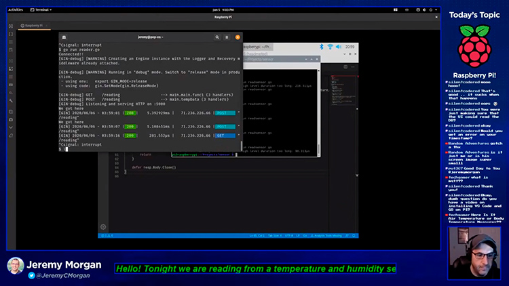Click the 'defer resp.Body.Close()' code line

[x=154, y=167]
